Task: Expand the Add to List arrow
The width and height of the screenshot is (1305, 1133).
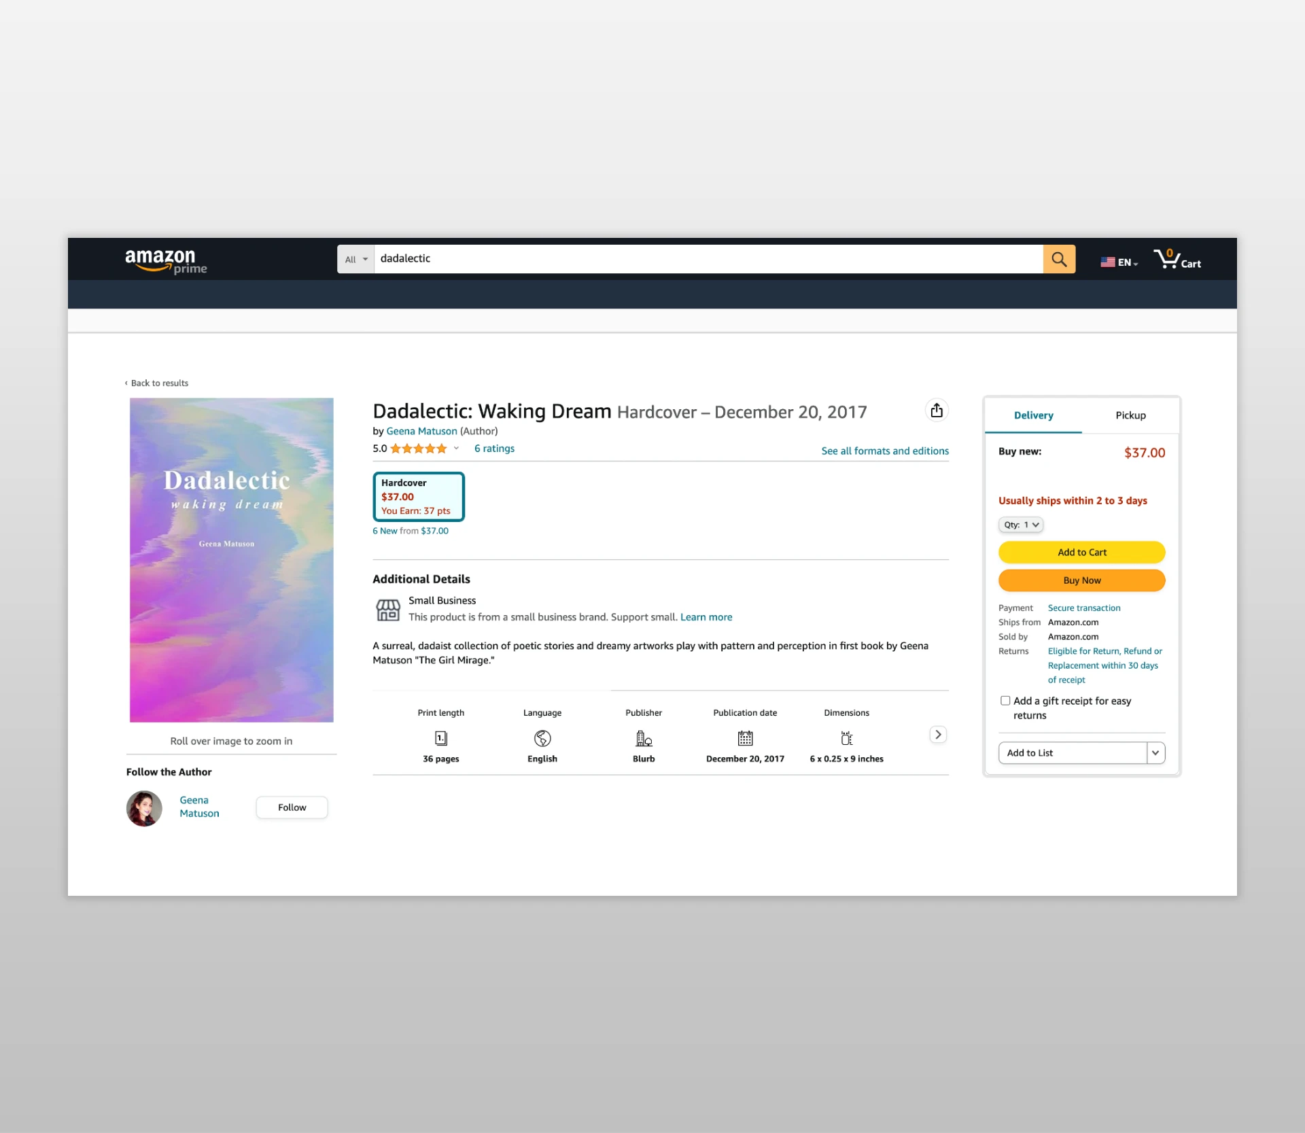Action: point(1155,753)
